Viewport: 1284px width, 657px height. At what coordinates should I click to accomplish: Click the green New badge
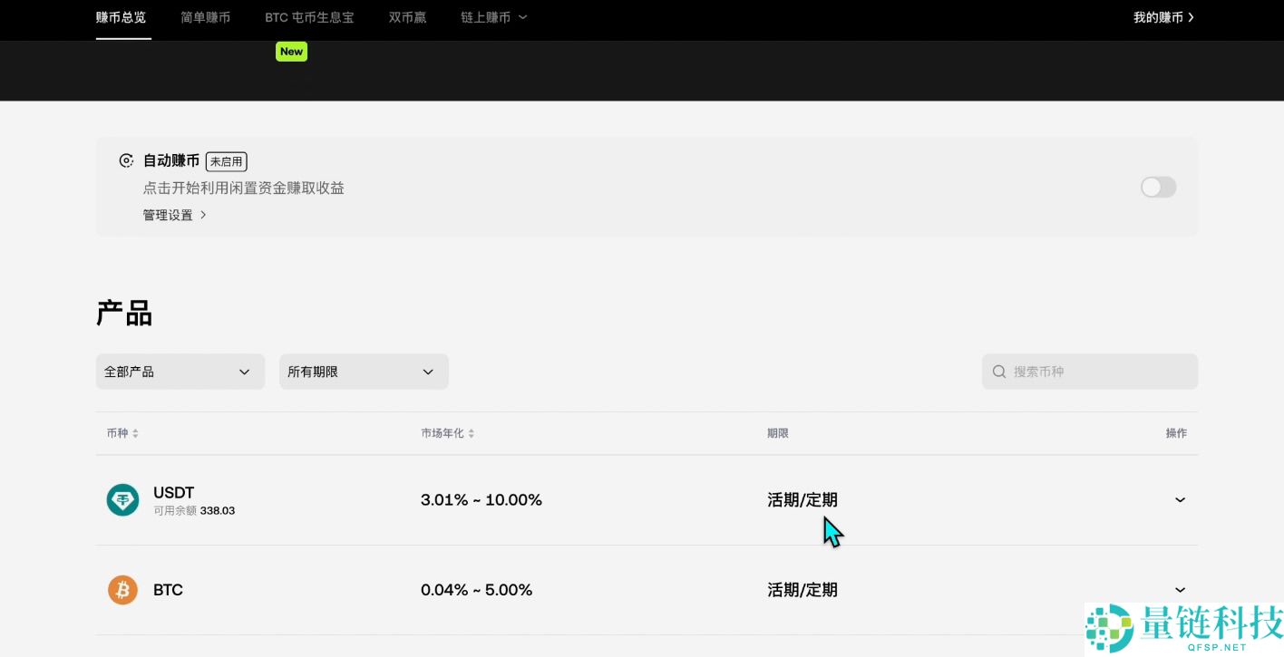(291, 52)
